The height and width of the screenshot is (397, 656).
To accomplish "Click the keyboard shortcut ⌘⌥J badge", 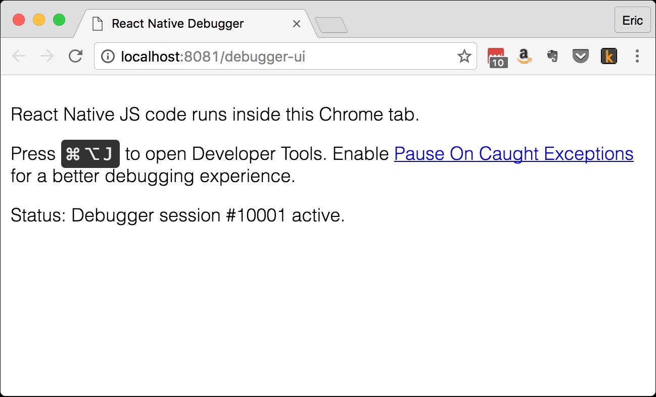I will 90,154.
